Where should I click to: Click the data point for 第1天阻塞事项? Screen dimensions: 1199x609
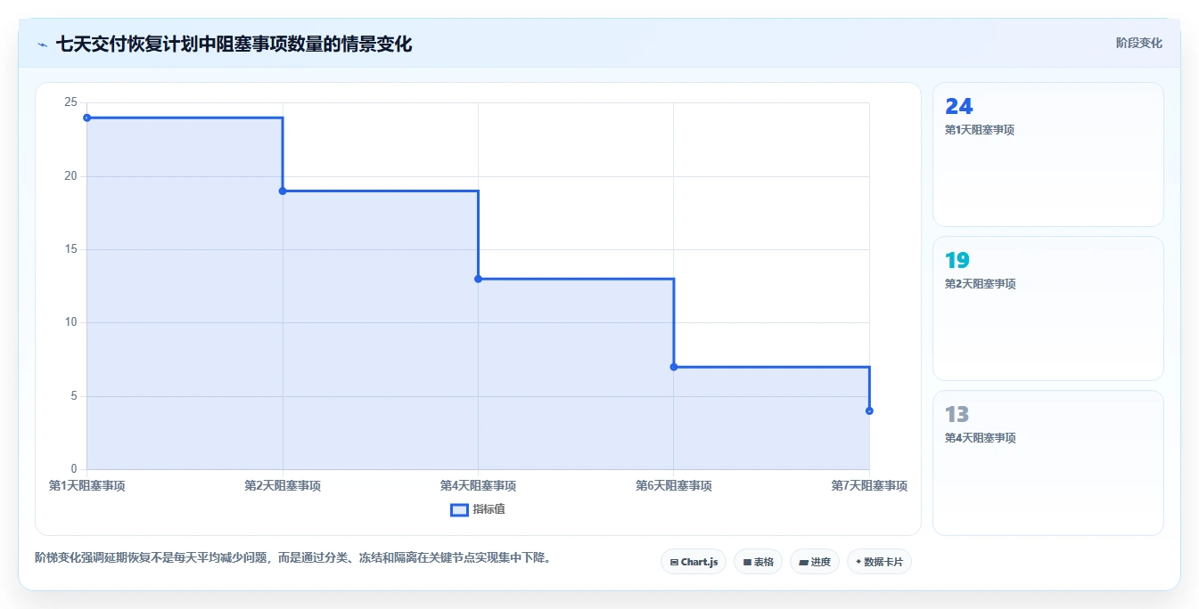[86, 118]
